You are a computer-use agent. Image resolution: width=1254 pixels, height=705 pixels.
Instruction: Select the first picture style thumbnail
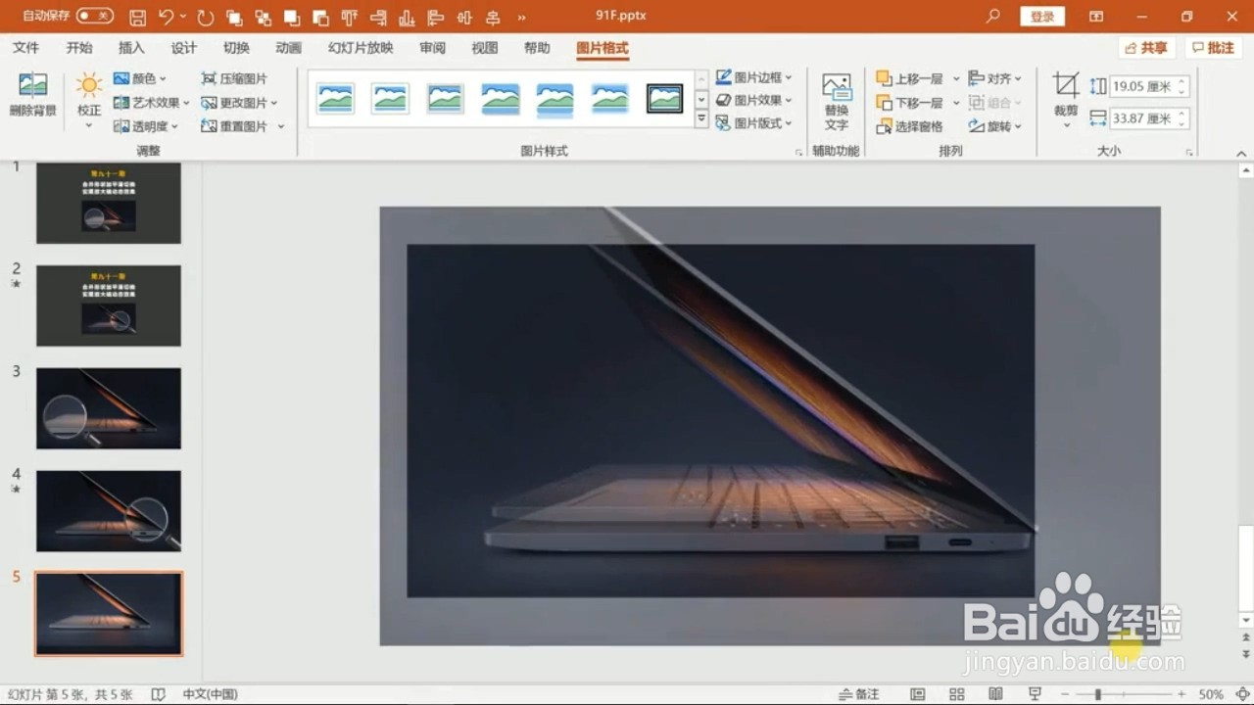click(x=335, y=98)
